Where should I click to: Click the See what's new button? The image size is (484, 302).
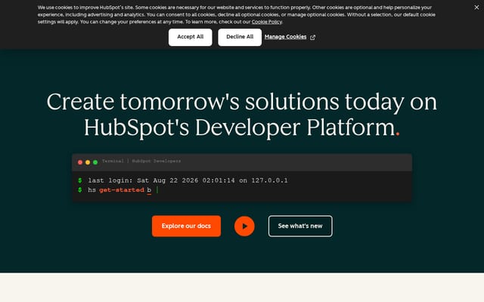[x=300, y=226]
